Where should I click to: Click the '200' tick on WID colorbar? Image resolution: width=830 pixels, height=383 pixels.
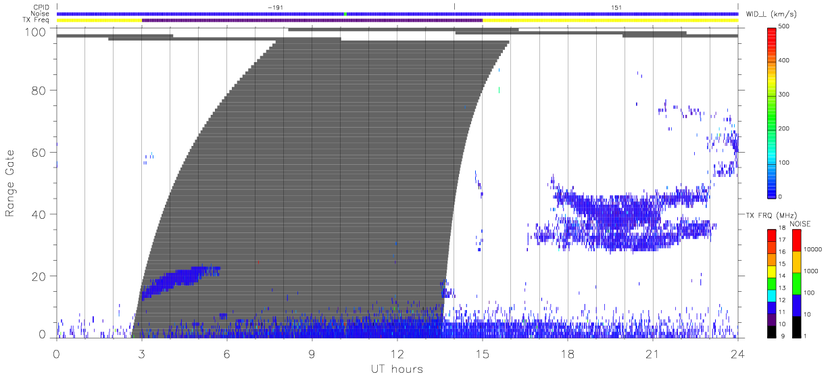785,129
